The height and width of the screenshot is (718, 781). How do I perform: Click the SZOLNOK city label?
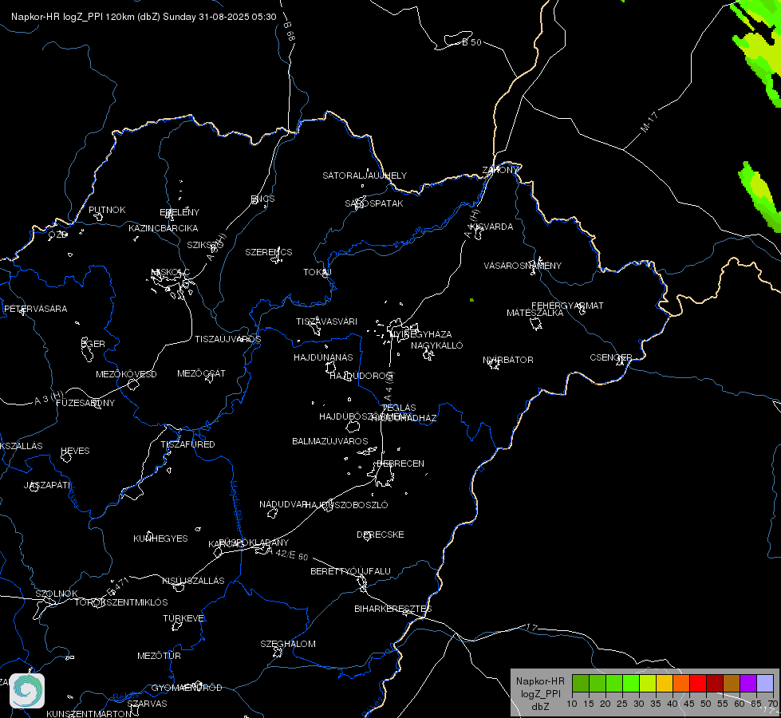pyautogui.click(x=57, y=594)
